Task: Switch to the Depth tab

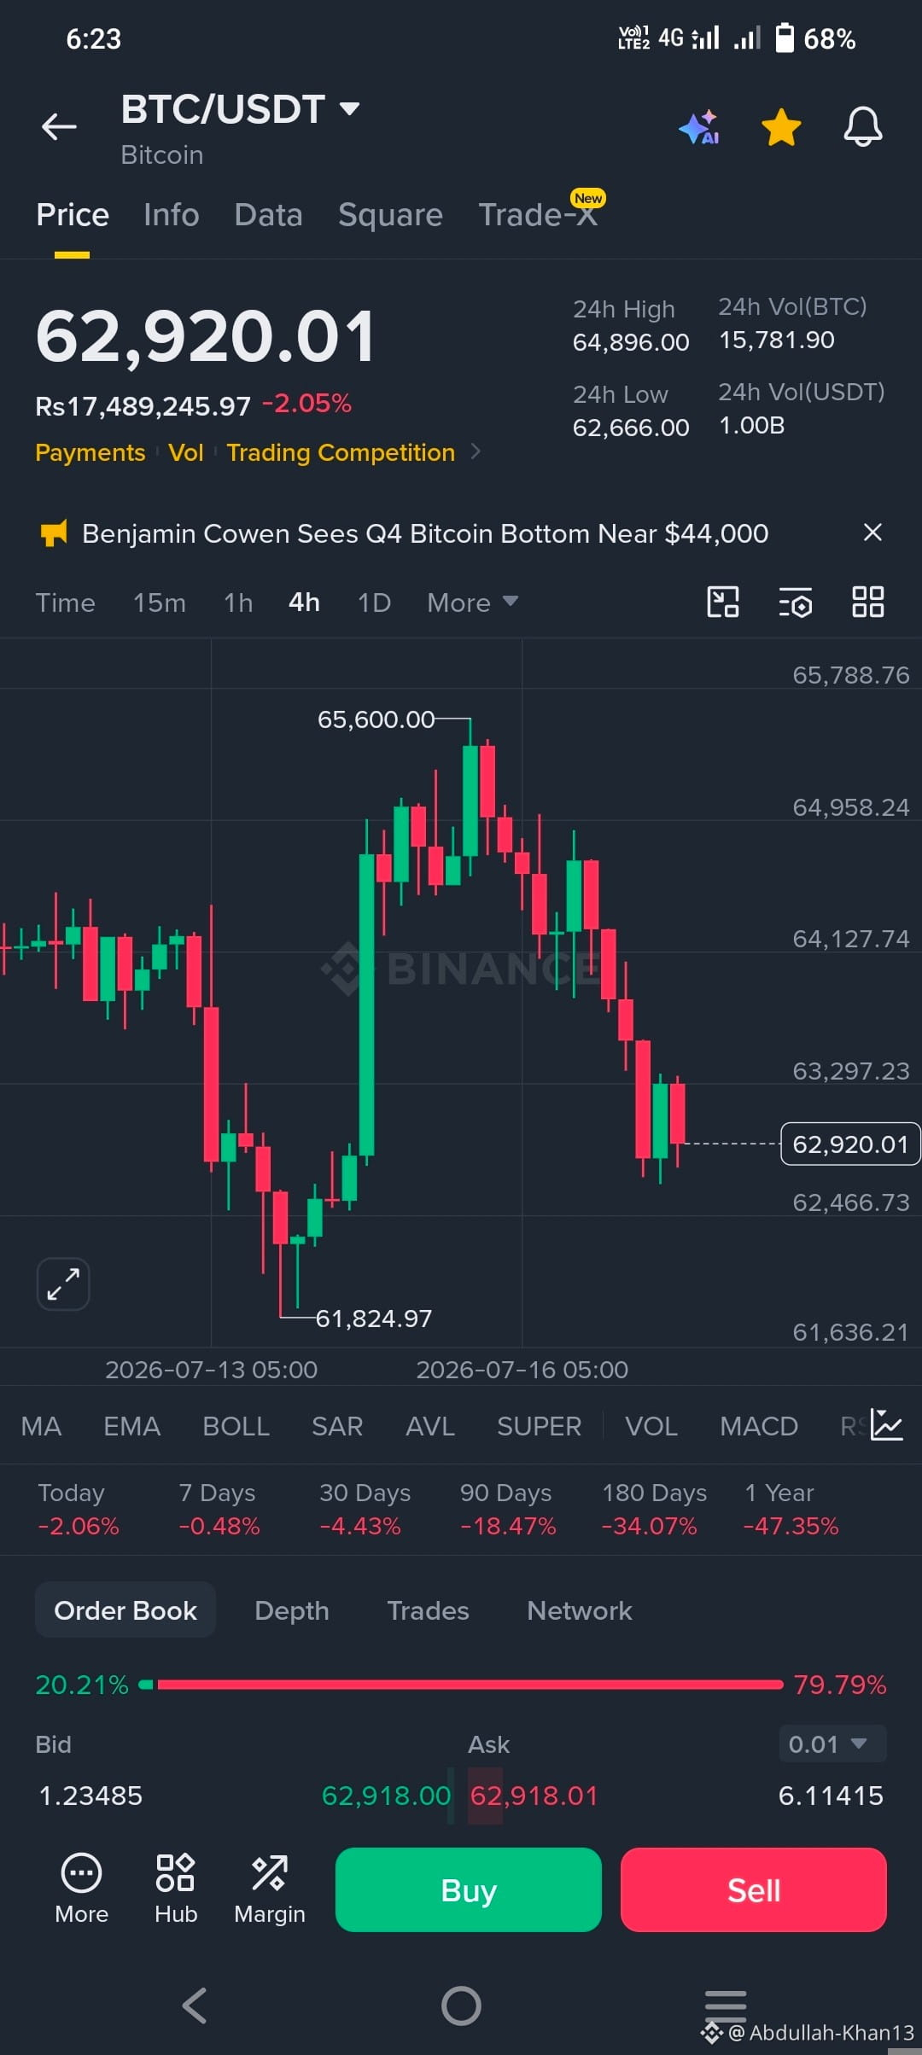Action: [292, 1610]
